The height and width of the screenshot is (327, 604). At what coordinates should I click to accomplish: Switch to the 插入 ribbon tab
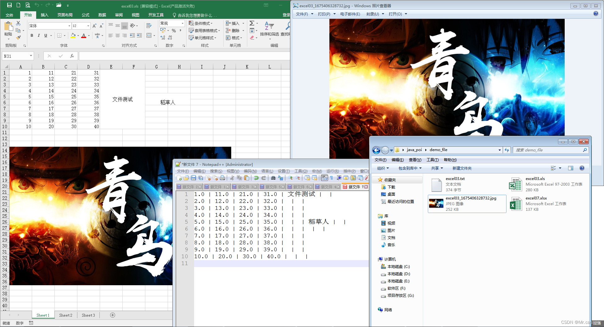coord(44,15)
